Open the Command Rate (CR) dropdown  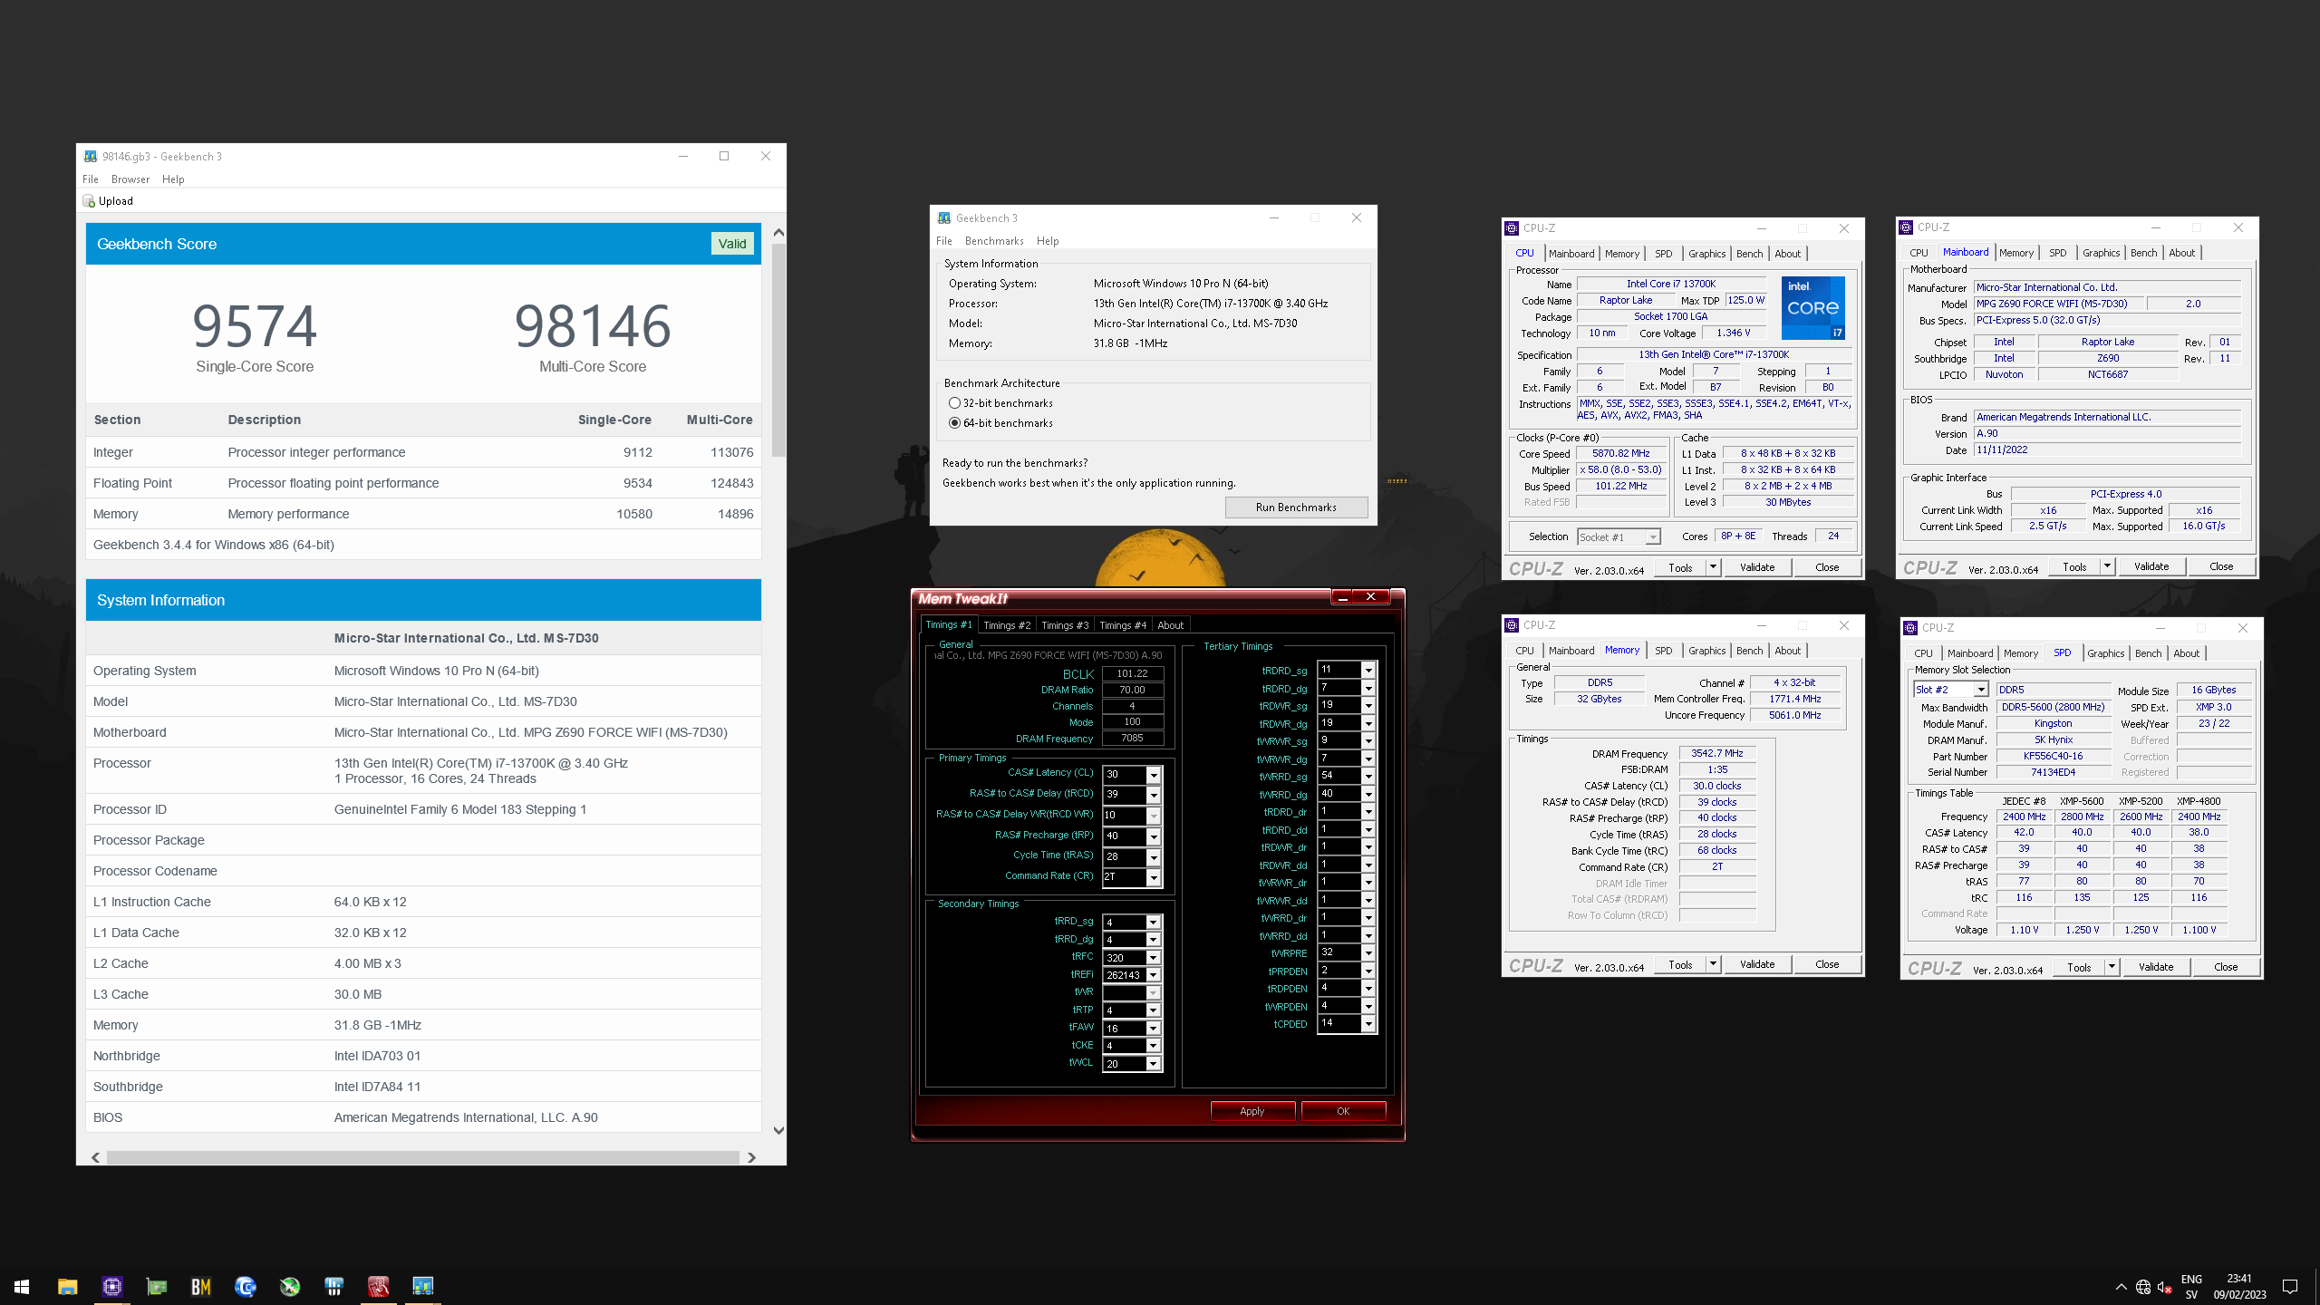(x=1154, y=877)
